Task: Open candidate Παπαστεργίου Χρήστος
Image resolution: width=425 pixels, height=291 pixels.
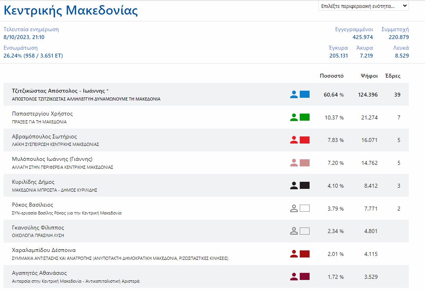Action: [43, 114]
